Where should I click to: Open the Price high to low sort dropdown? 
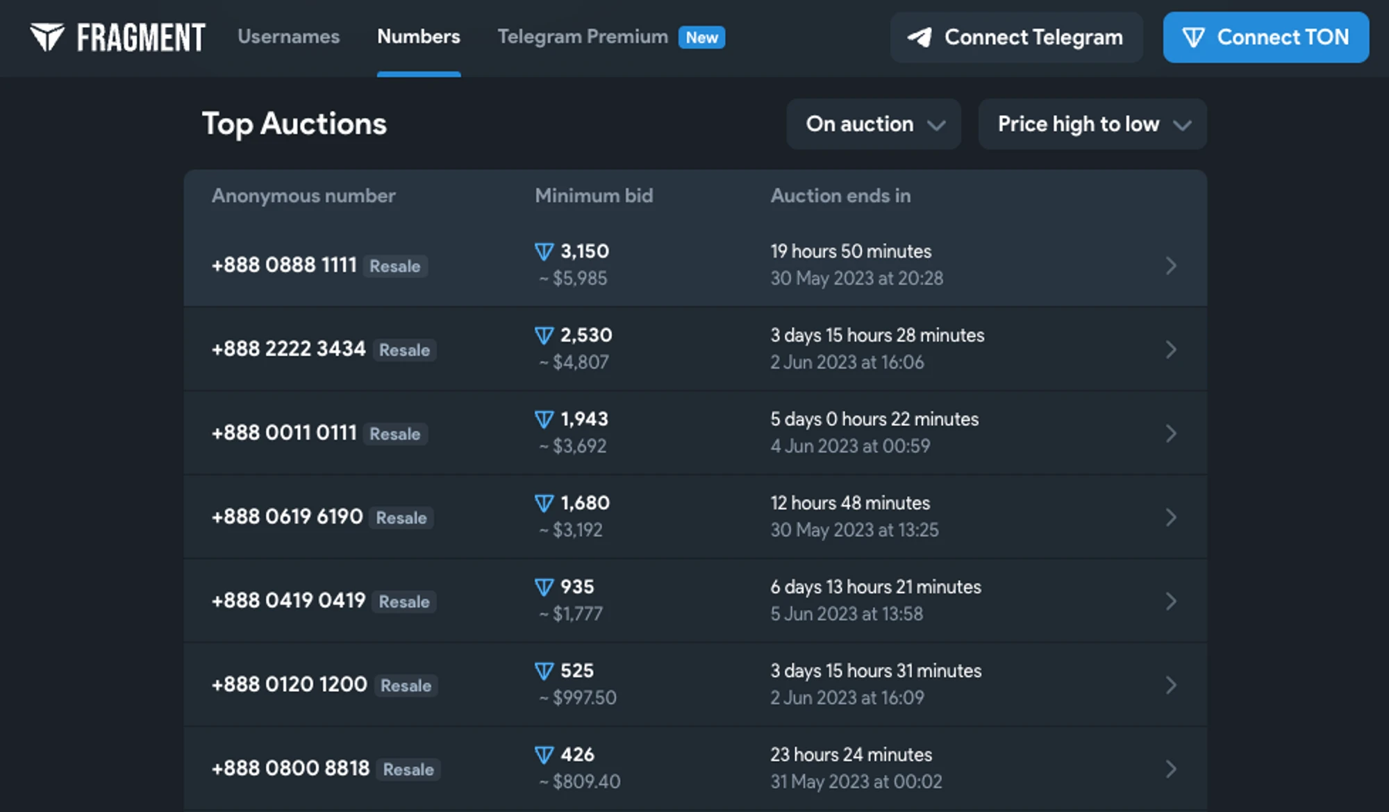click(x=1092, y=124)
